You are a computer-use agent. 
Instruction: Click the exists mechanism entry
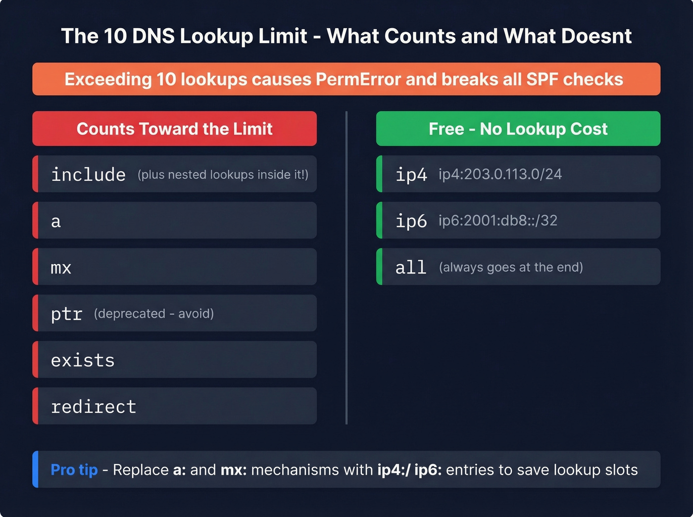coord(174,359)
